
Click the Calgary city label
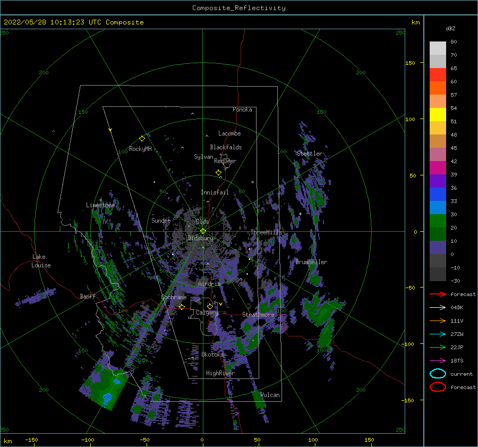pos(207,313)
